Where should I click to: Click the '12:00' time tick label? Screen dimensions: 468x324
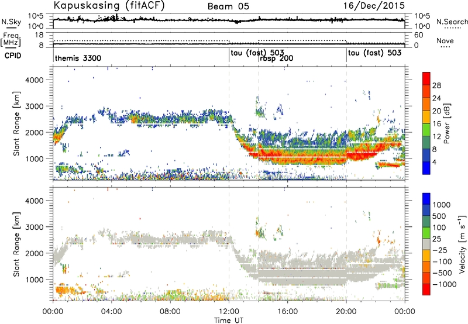pos(229,312)
